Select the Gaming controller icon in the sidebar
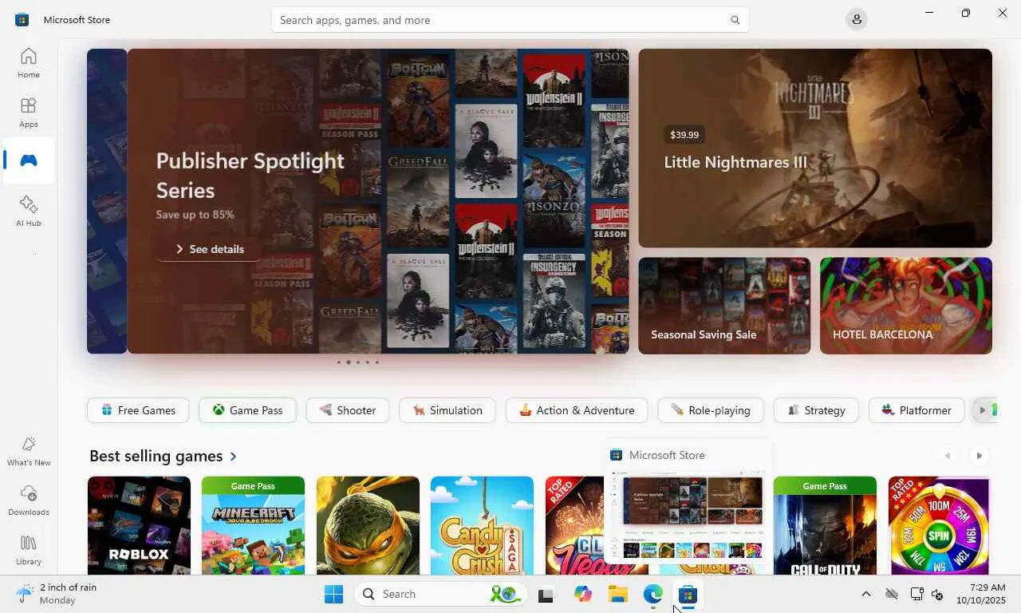Viewport: 1021px width, 613px height. tap(29, 160)
